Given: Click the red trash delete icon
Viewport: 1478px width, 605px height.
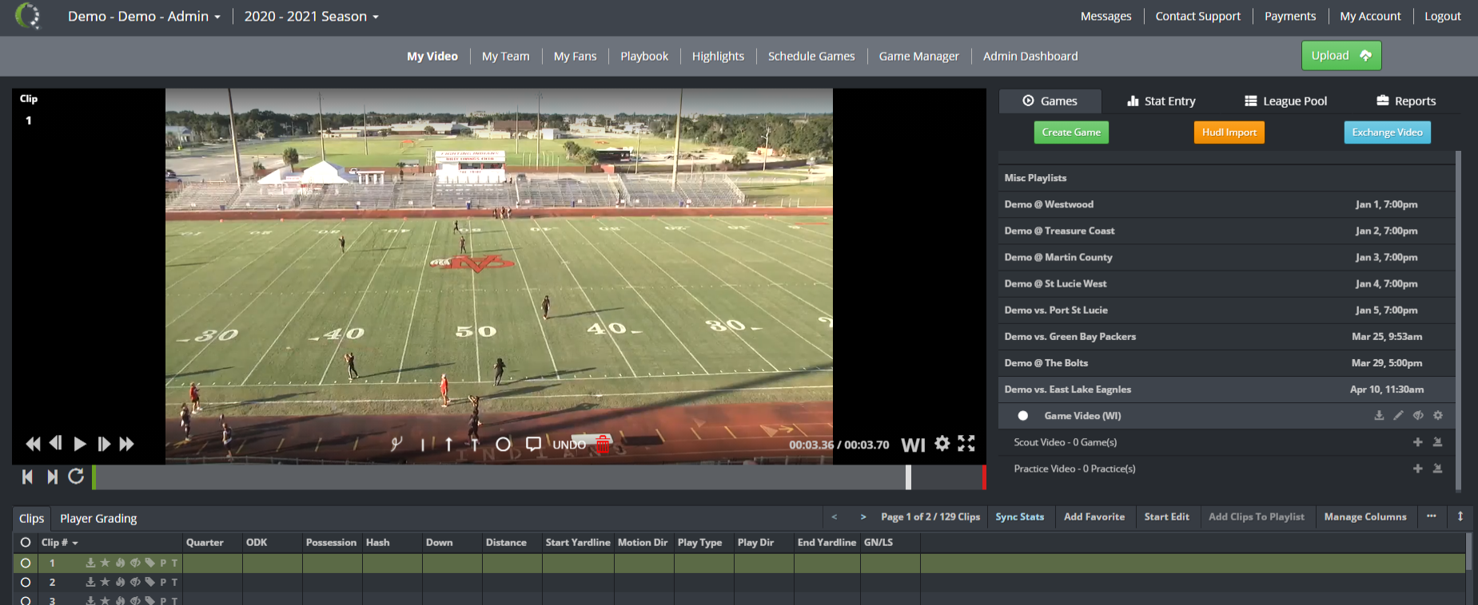Looking at the screenshot, I should click(x=603, y=444).
